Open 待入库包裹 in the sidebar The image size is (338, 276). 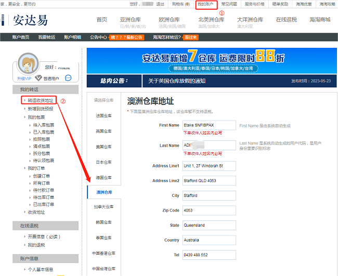click(44, 125)
